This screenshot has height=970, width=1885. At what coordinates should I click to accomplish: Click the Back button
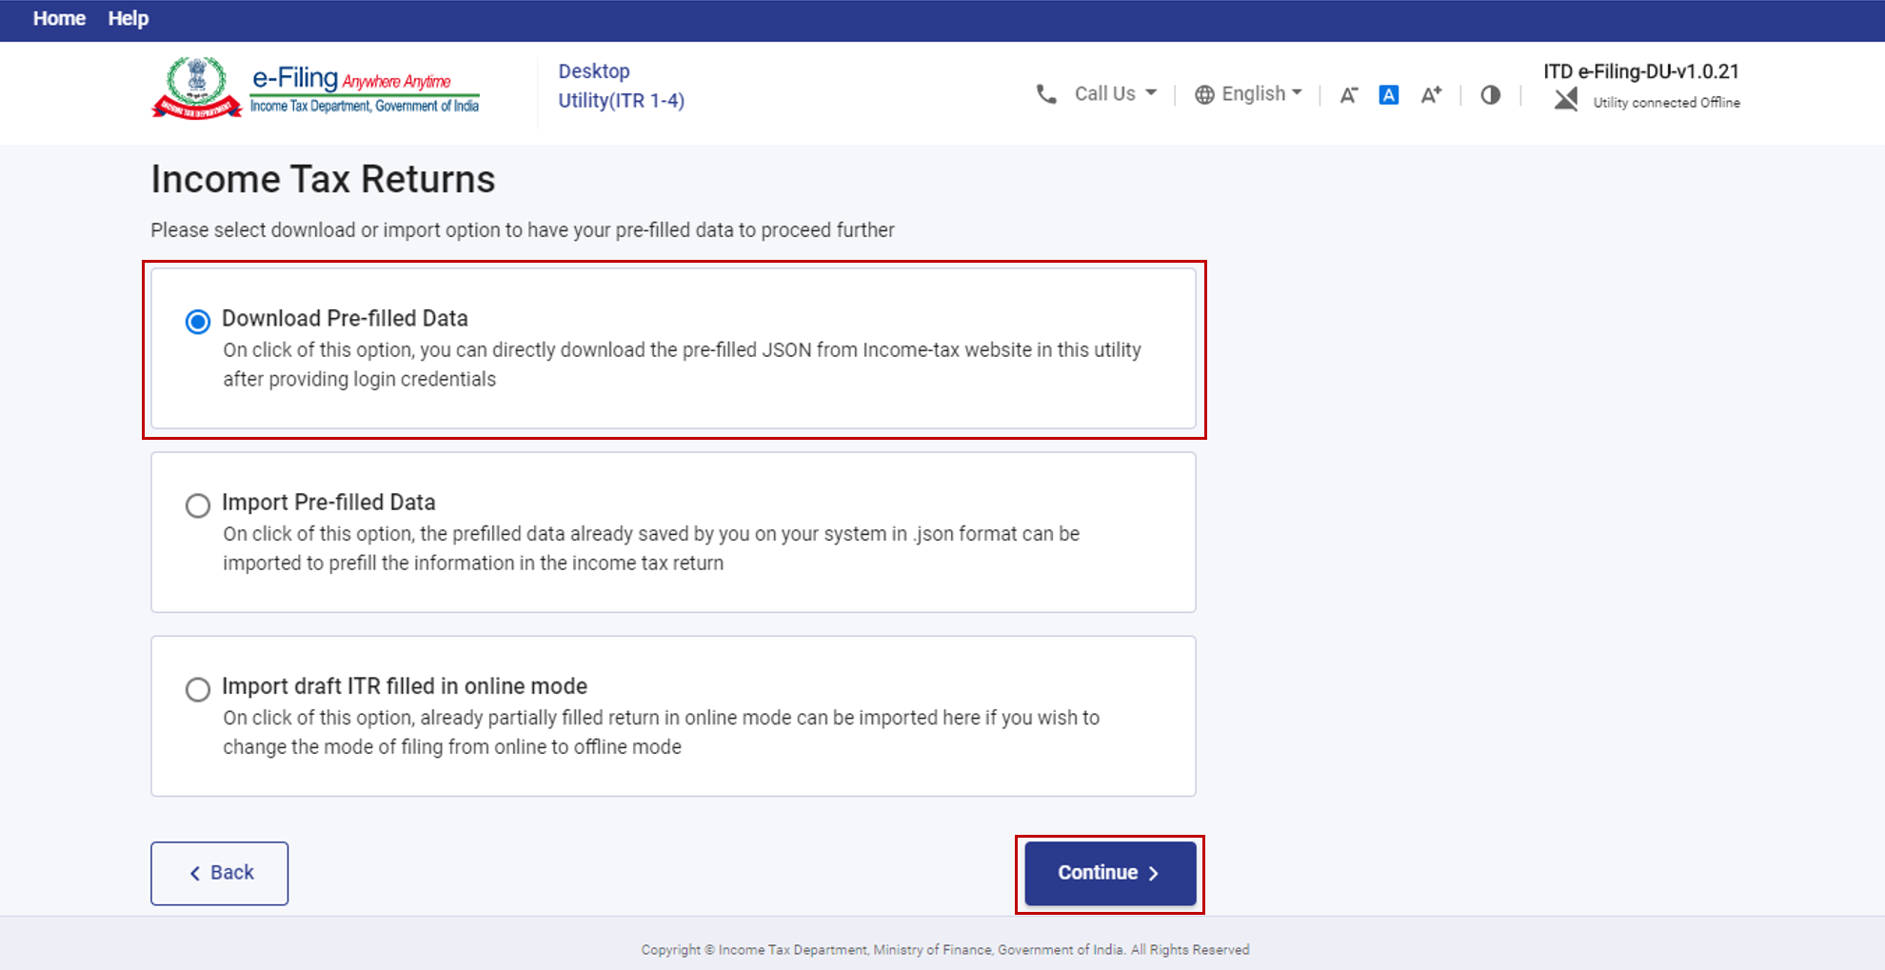[219, 872]
